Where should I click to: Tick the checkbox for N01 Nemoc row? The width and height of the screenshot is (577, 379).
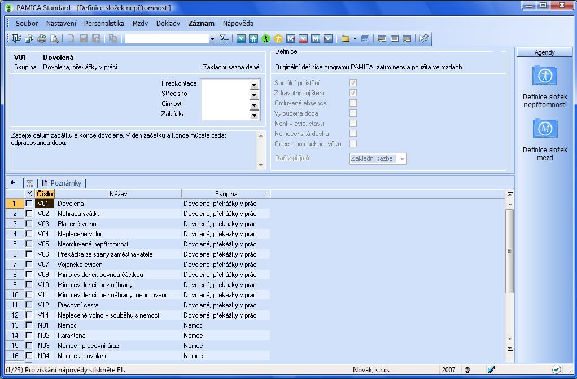click(29, 325)
